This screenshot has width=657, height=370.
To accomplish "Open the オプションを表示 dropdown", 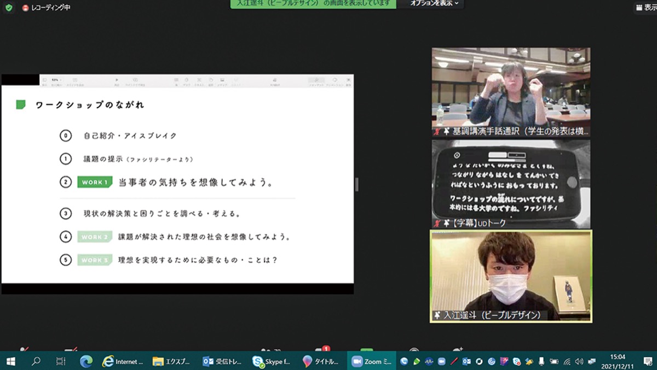I will coord(434,4).
